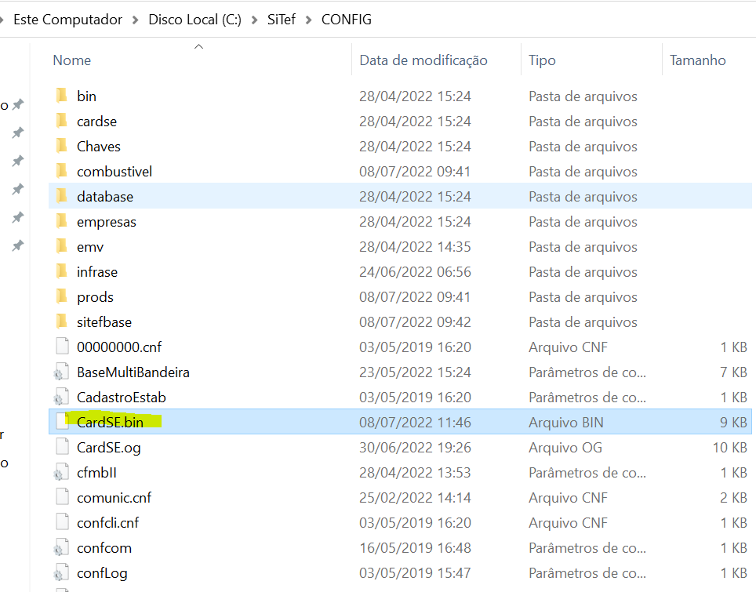Image resolution: width=756 pixels, height=592 pixels.
Task: Click the CardSE.og file icon
Action: 62,447
